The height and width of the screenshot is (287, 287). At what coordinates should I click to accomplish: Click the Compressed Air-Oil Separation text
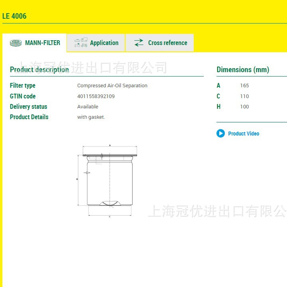pyautogui.click(x=112, y=85)
